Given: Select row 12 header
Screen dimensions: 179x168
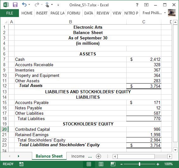Looking at the screenshot, I should pos(4,86).
